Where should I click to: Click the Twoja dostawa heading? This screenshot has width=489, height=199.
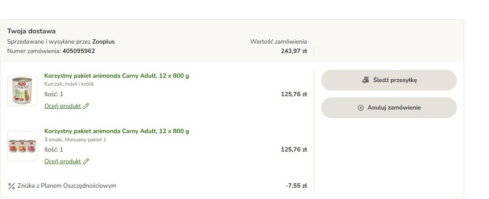[31, 31]
